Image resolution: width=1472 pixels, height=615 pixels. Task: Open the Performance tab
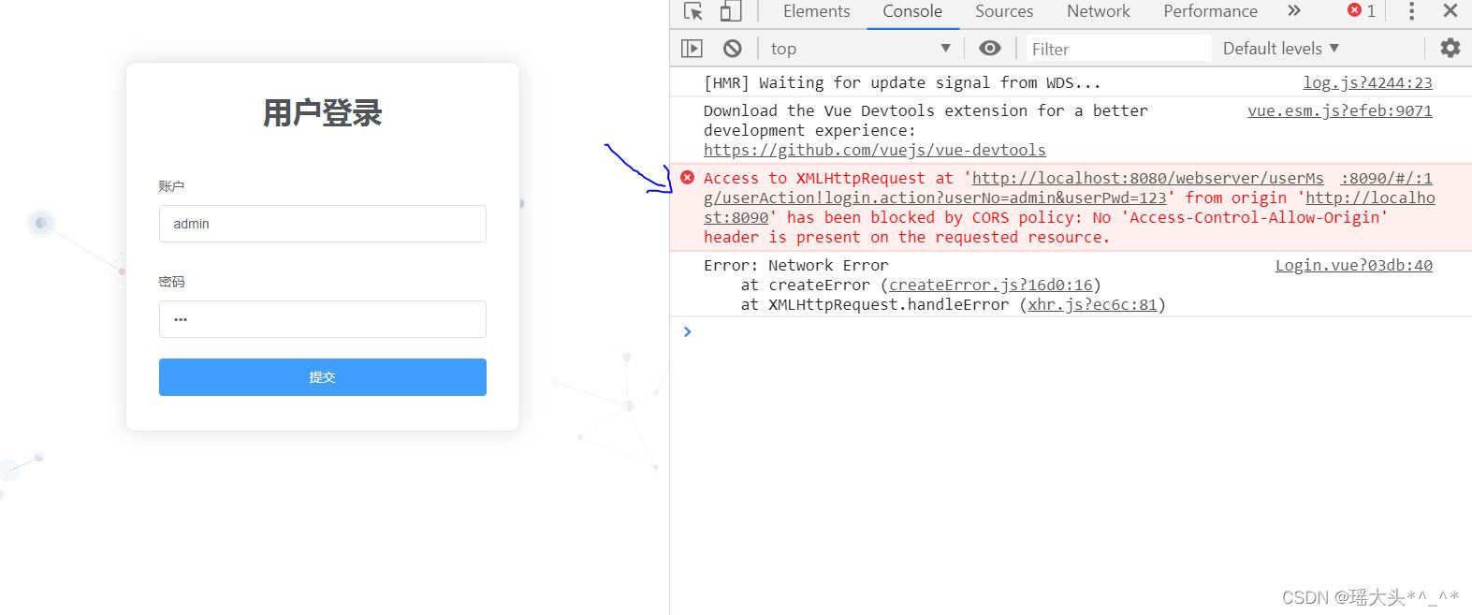[x=1210, y=11]
